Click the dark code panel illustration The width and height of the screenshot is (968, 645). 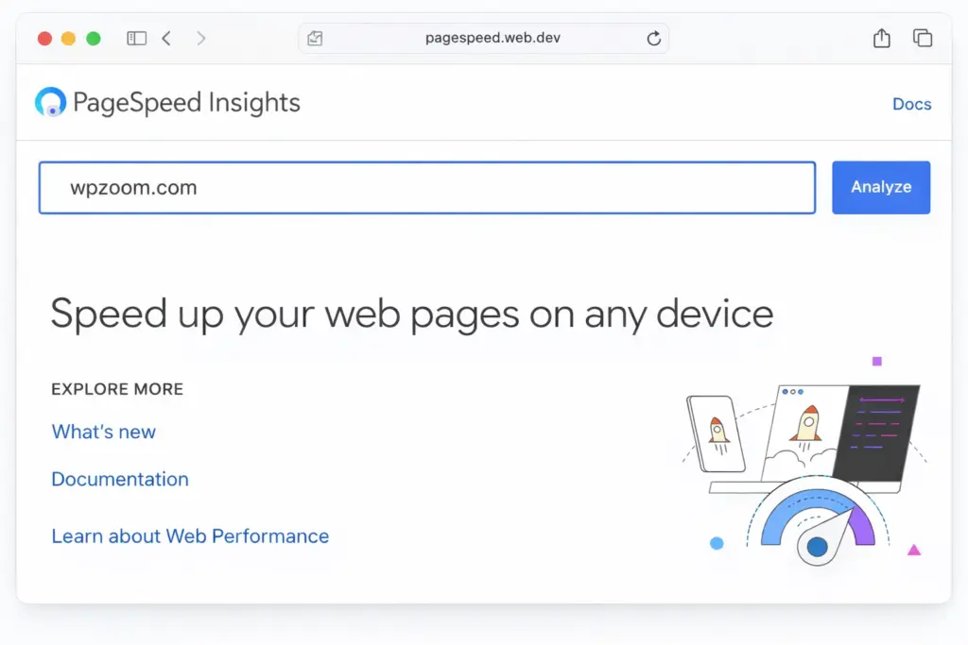(881, 432)
